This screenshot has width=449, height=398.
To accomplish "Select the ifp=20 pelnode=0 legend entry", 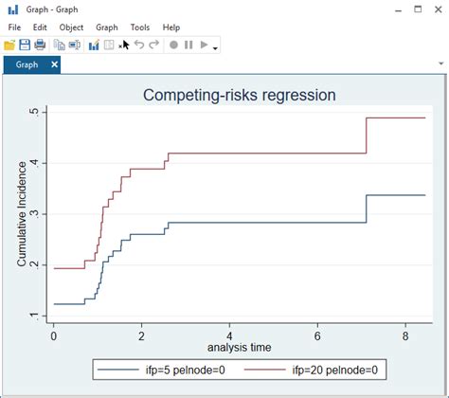I will pyautogui.click(x=311, y=370).
